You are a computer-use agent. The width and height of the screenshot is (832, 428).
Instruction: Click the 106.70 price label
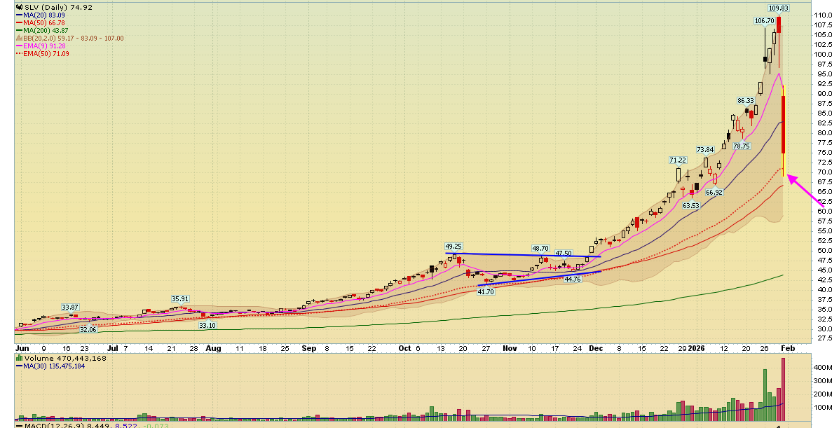pyautogui.click(x=764, y=21)
